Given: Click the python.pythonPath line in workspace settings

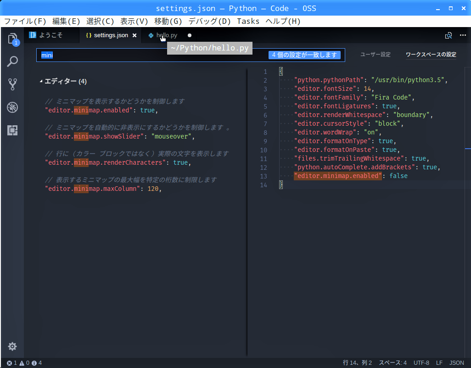Looking at the screenshot, I should coord(370,80).
